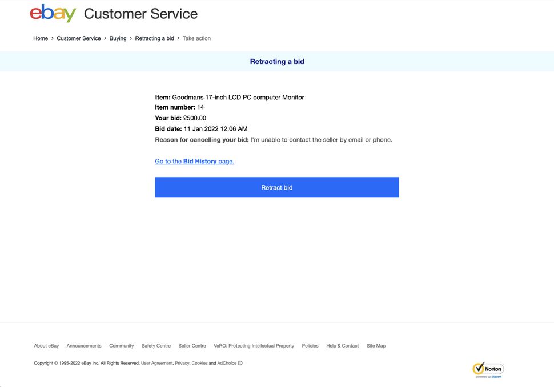Open the Buying breadcrumb link

point(118,38)
